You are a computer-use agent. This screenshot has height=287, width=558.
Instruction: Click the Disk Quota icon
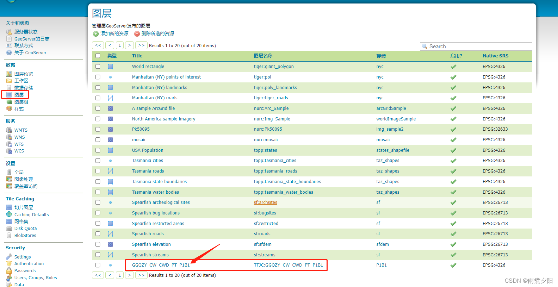coord(9,229)
